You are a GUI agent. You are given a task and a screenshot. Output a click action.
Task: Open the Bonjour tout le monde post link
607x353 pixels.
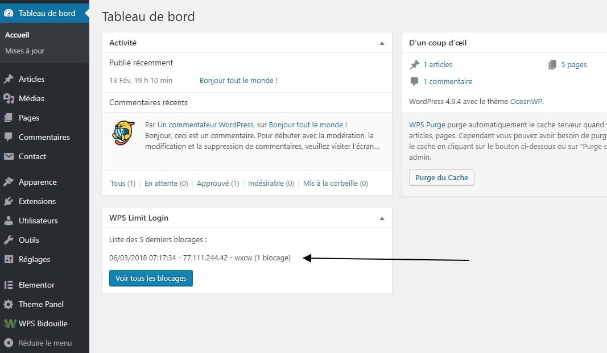coord(238,81)
